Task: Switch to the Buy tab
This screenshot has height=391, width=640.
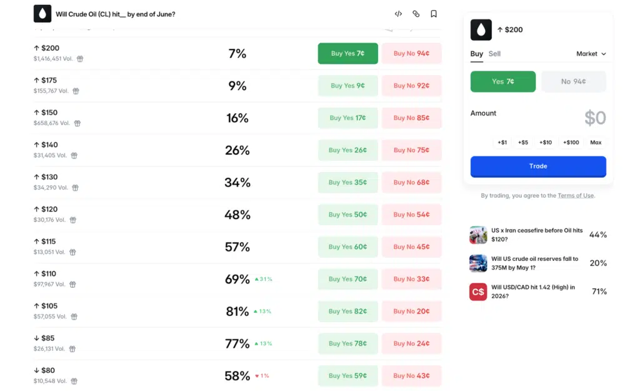Action: click(476, 54)
